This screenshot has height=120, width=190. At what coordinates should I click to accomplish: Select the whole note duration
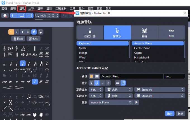click(x=4, y=65)
